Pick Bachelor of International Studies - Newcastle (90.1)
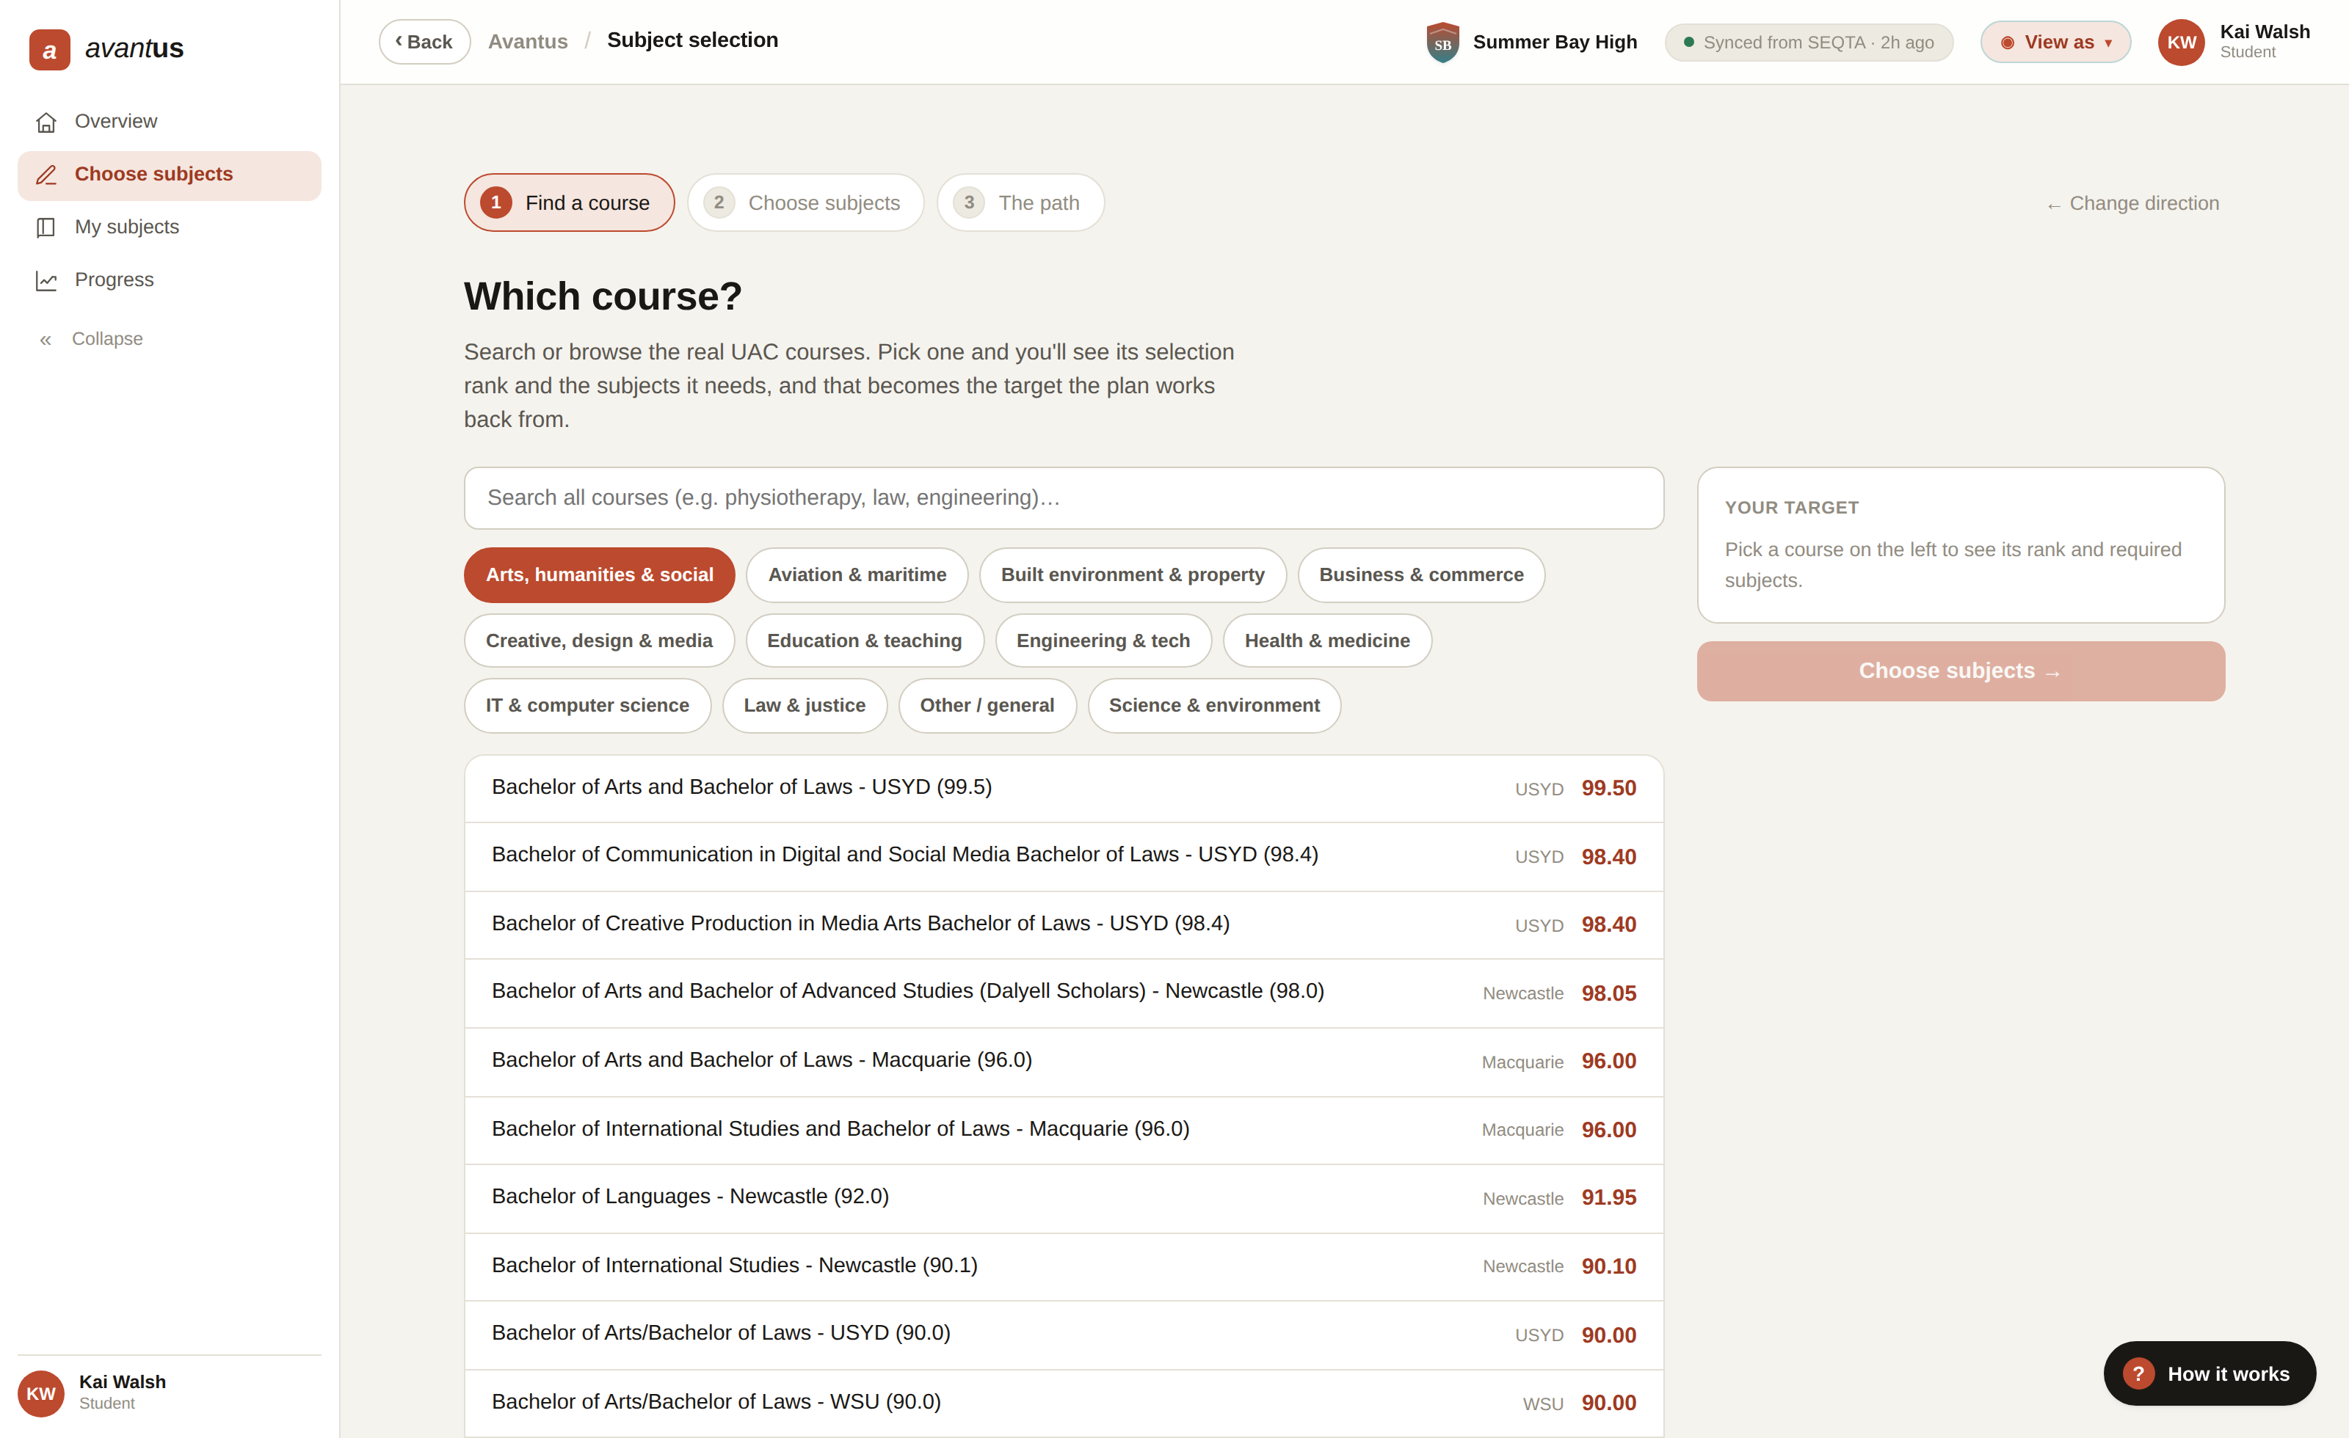The image size is (2349, 1438). (x=1063, y=1266)
